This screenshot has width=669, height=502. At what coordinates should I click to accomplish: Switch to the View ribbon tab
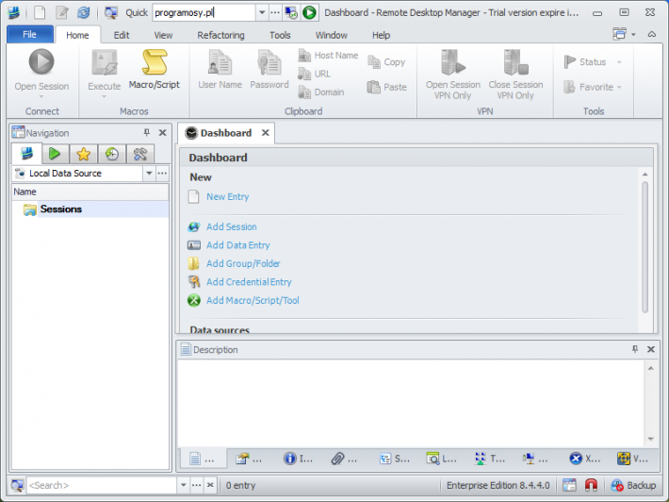[x=163, y=35]
